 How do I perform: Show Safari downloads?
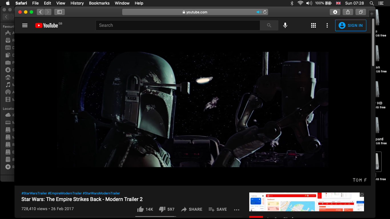point(335,12)
